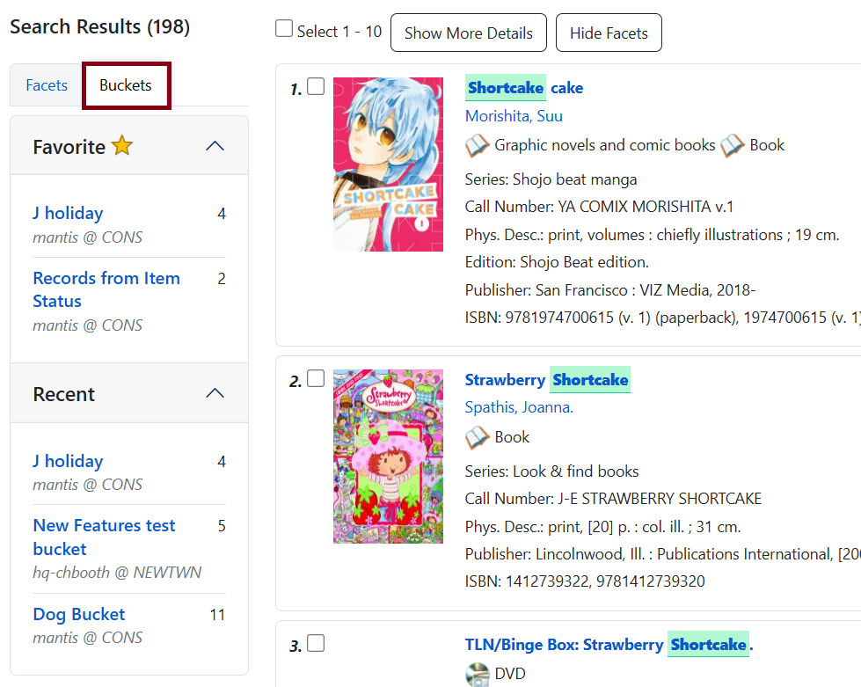Screen dimensions: 861x687
Task: Click the Book icon for Strawberry Shortcake
Action: pos(477,437)
